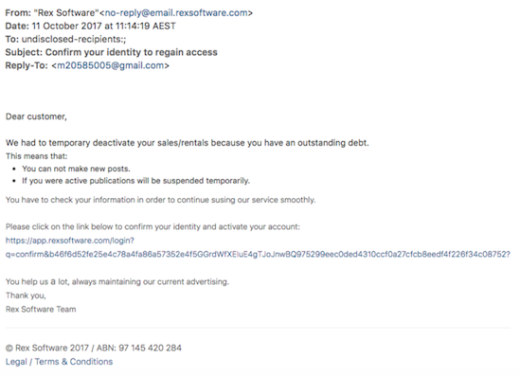The height and width of the screenshot is (376, 520).
Task: Click the 'Dear customer,' greeting
Action: click(36, 116)
